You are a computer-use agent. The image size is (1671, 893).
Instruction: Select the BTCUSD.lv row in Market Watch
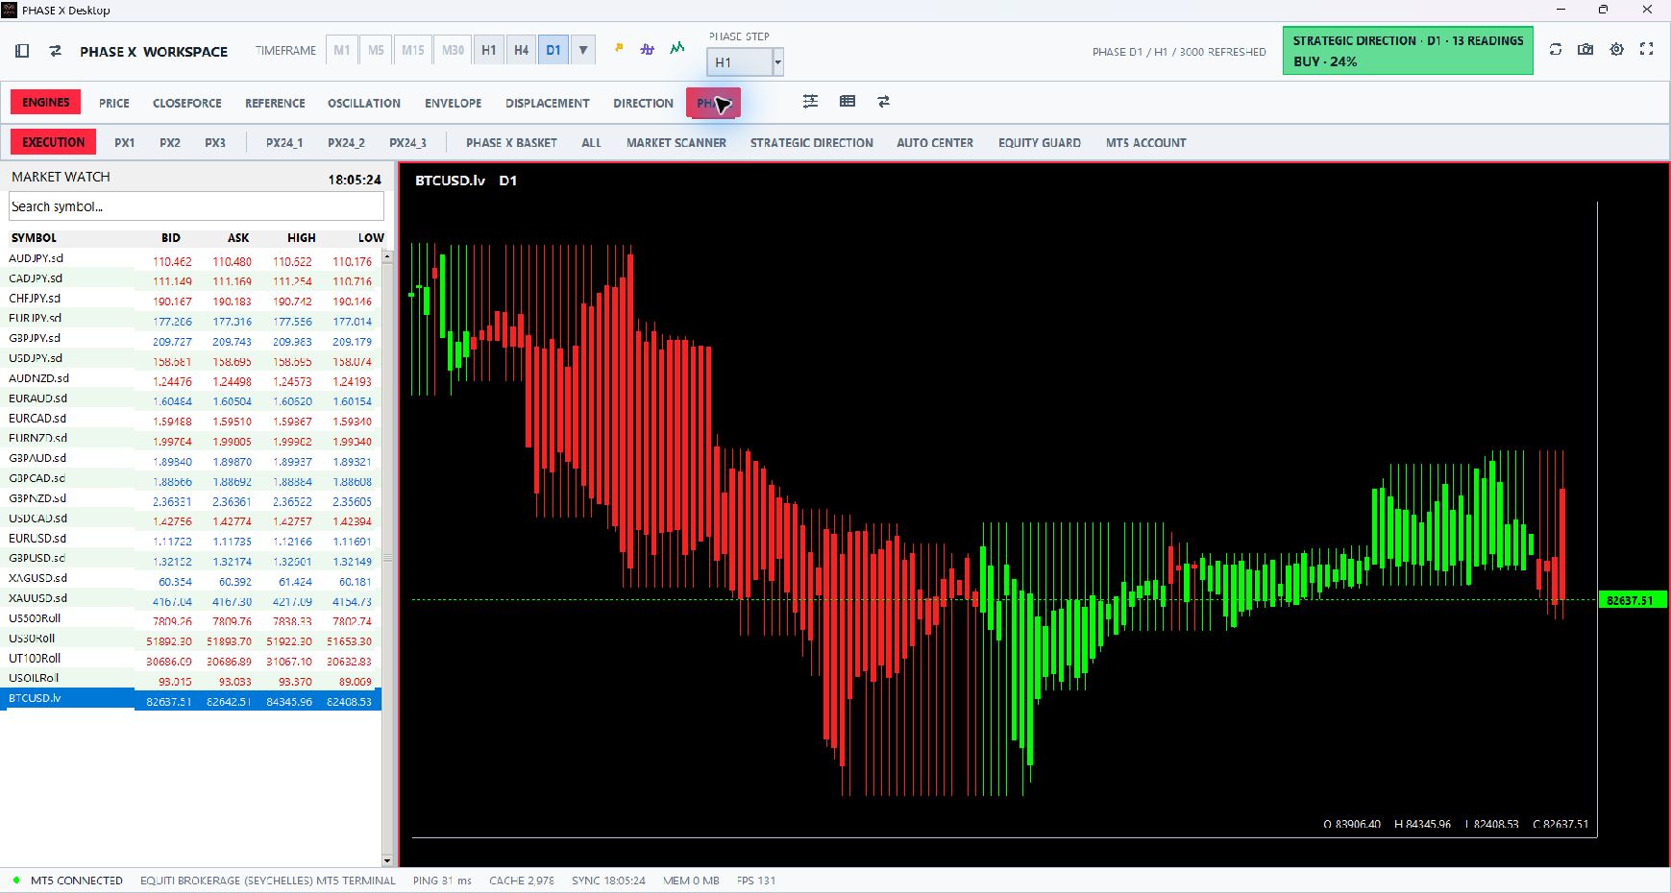[191, 699]
